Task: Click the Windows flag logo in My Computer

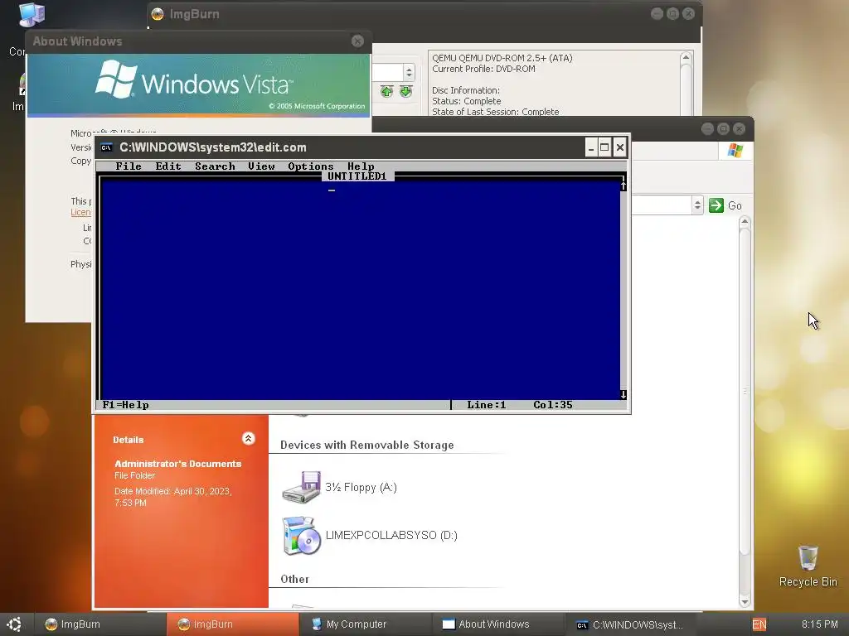Action: click(735, 151)
